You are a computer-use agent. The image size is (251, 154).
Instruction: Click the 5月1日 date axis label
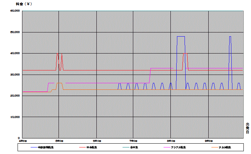(59, 141)
